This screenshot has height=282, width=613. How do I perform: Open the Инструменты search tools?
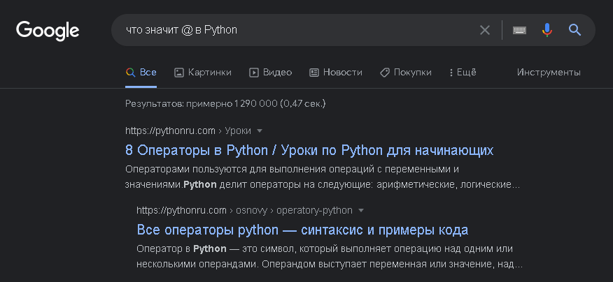point(549,72)
